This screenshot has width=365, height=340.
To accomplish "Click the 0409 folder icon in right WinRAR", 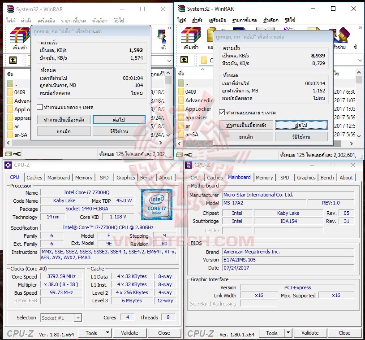I will (x=181, y=92).
